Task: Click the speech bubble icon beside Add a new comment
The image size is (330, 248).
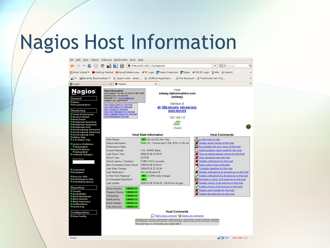Action: 153,216
